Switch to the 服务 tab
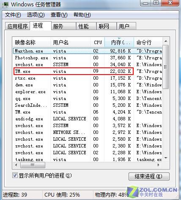 point(64,26)
